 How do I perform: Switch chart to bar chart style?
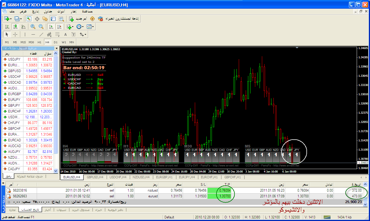pyautogui.click(x=7, y=27)
